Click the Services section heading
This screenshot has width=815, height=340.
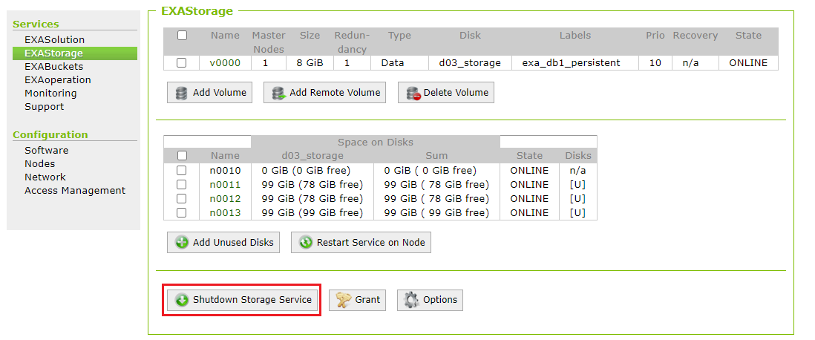coord(36,24)
